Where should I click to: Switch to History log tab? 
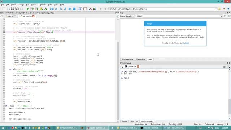click(134, 121)
